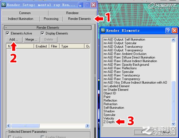Sort by the Type column header
This screenshot has height=138, width=179.
pyautogui.click(x=72, y=46)
